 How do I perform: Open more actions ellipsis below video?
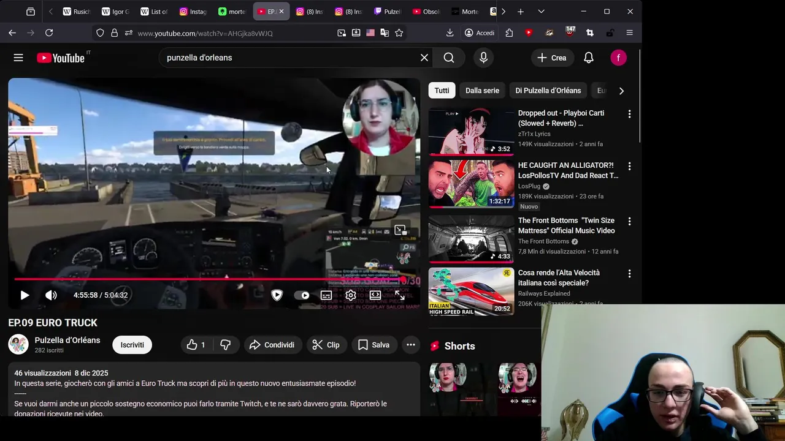tap(411, 345)
